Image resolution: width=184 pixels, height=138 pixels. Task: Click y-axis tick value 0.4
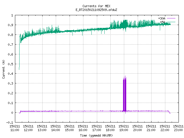10,74
